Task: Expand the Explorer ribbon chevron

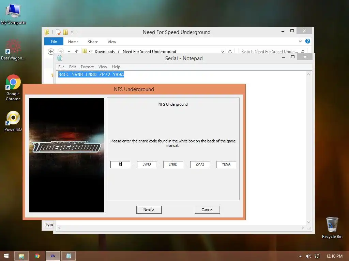Action: [300, 41]
